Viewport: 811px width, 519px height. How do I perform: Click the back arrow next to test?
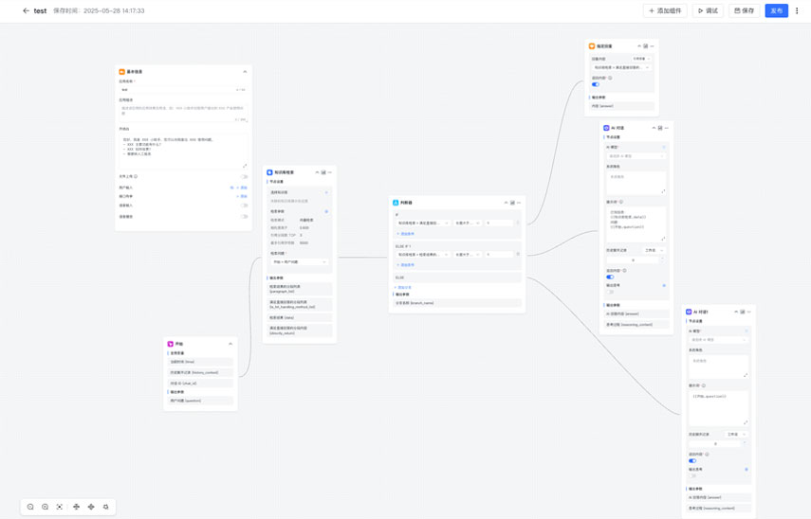(x=26, y=10)
